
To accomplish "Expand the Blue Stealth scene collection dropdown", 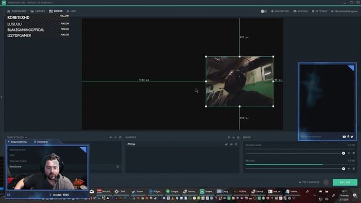I will 17,138.
